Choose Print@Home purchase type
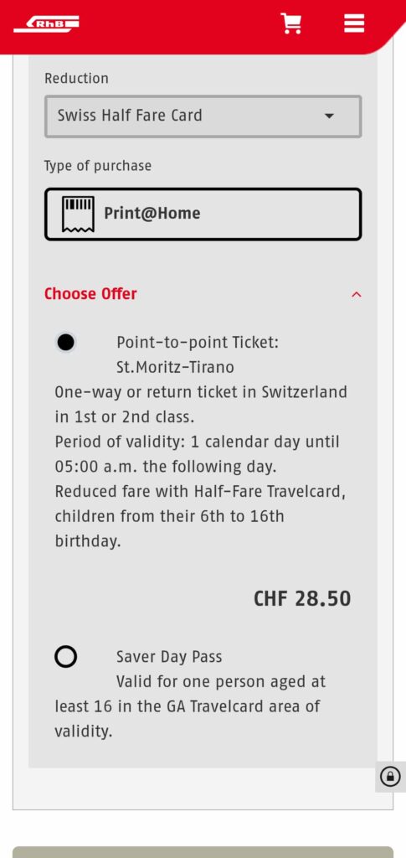 point(203,214)
